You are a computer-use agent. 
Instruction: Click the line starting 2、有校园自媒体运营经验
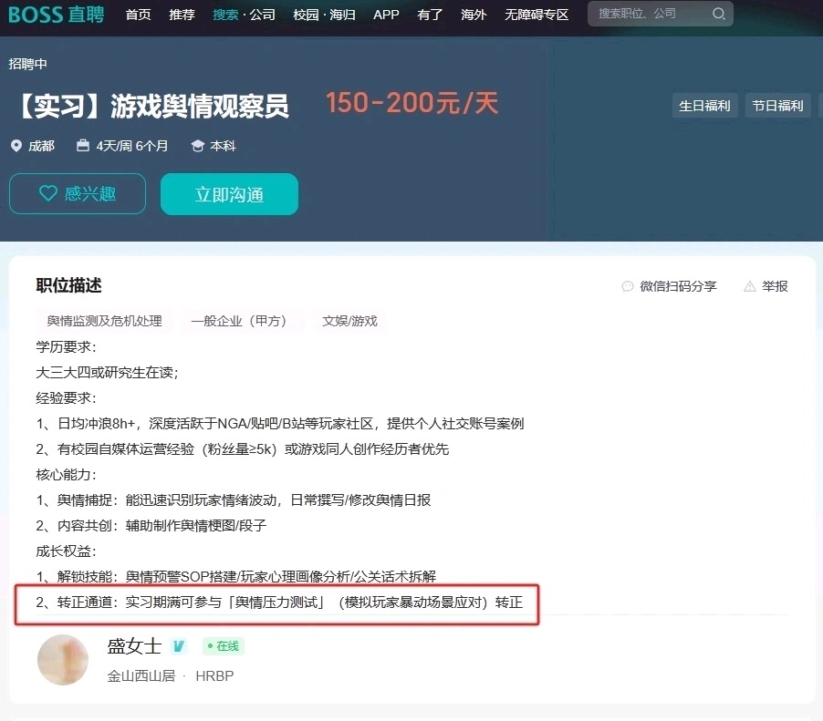[x=243, y=449]
